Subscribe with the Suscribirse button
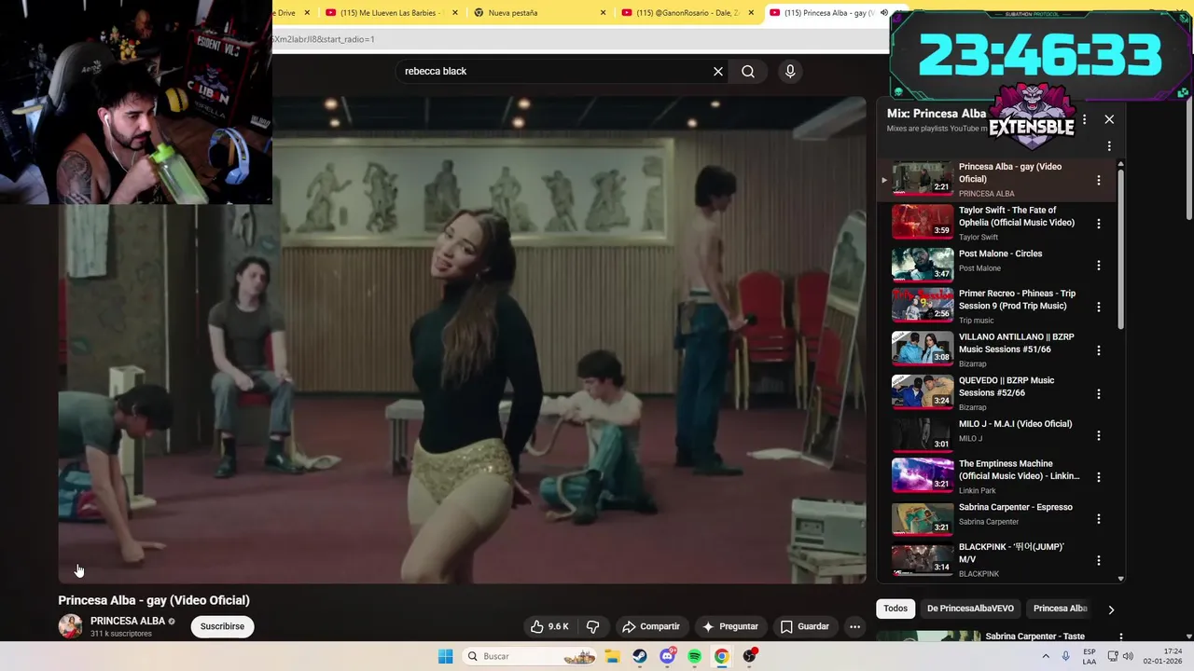Viewport: 1194px width, 671px height. point(222,626)
